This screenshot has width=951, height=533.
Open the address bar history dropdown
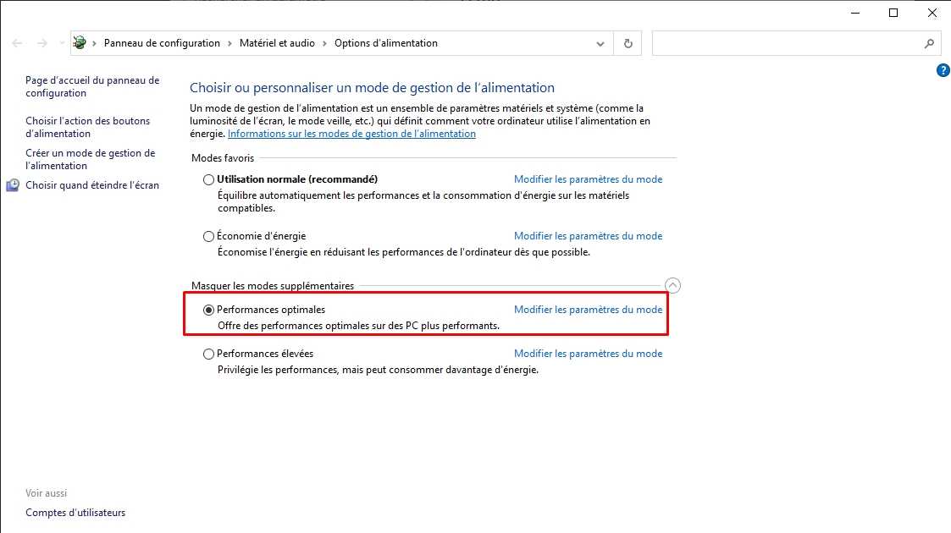pos(600,44)
